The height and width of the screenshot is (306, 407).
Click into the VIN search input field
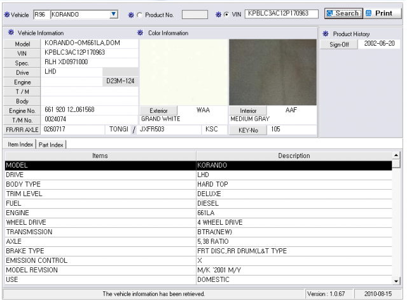[282, 14]
